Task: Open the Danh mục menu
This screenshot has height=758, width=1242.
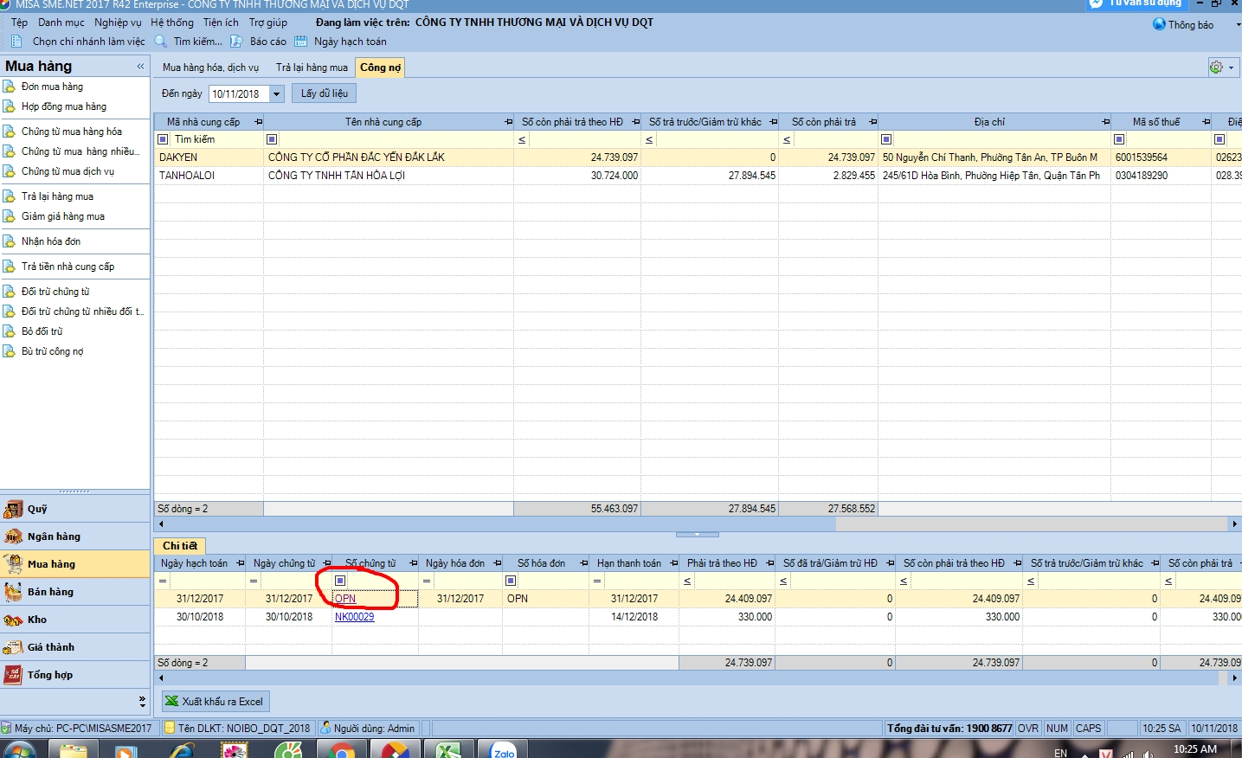Action: [x=61, y=22]
